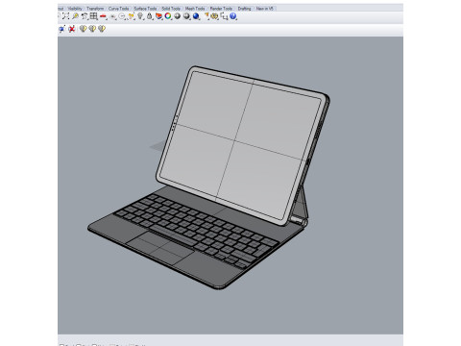Open the Drafting tab
Viewport: 461px width, 346px height.
(x=245, y=9)
